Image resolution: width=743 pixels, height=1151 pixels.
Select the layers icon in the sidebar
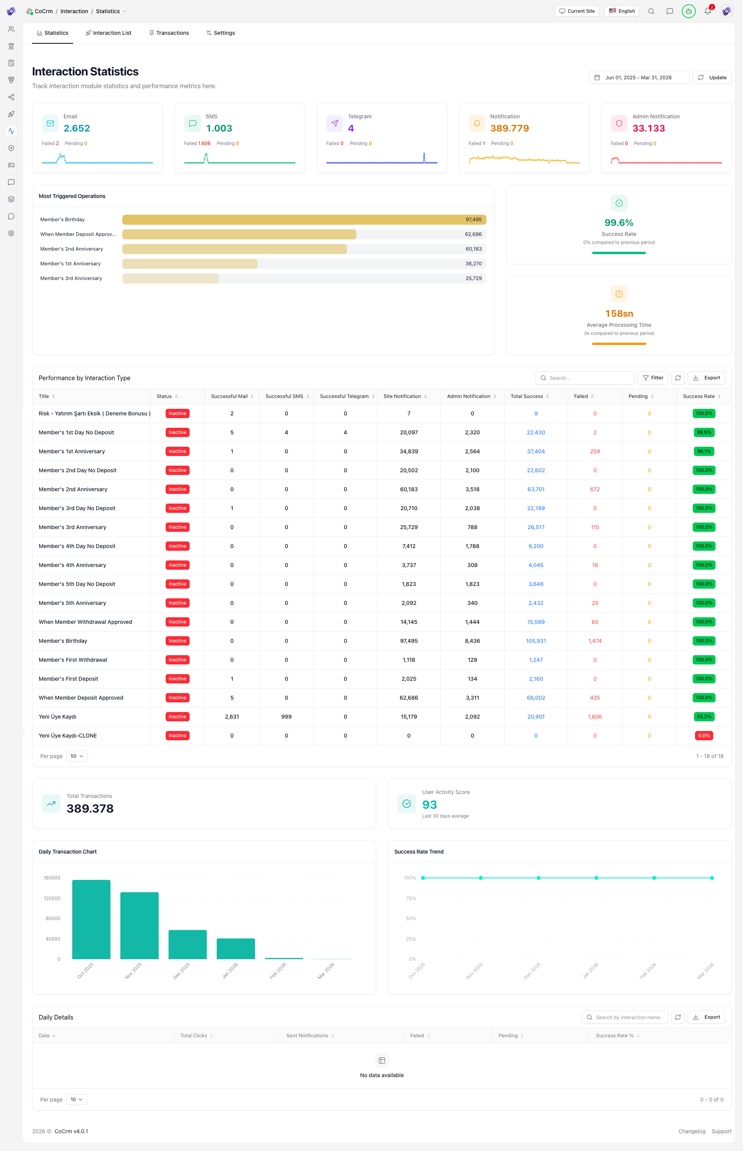click(x=11, y=199)
